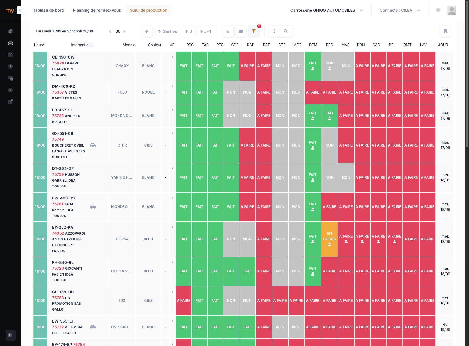
Task: Toggle EN COURS status for EY-252-KV
Action: coord(329,239)
